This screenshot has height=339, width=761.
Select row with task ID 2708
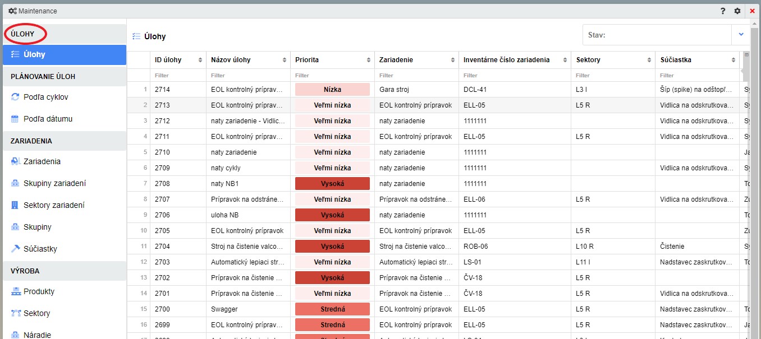pyautogui.click(x=162, y=183)
